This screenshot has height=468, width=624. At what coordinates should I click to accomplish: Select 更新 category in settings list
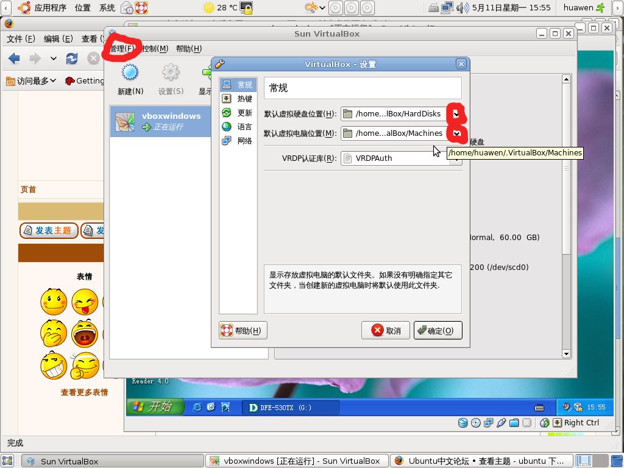tap(238, 113)
